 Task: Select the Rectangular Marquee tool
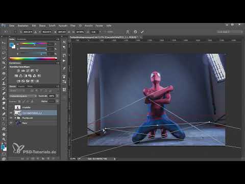coord(4,48)
